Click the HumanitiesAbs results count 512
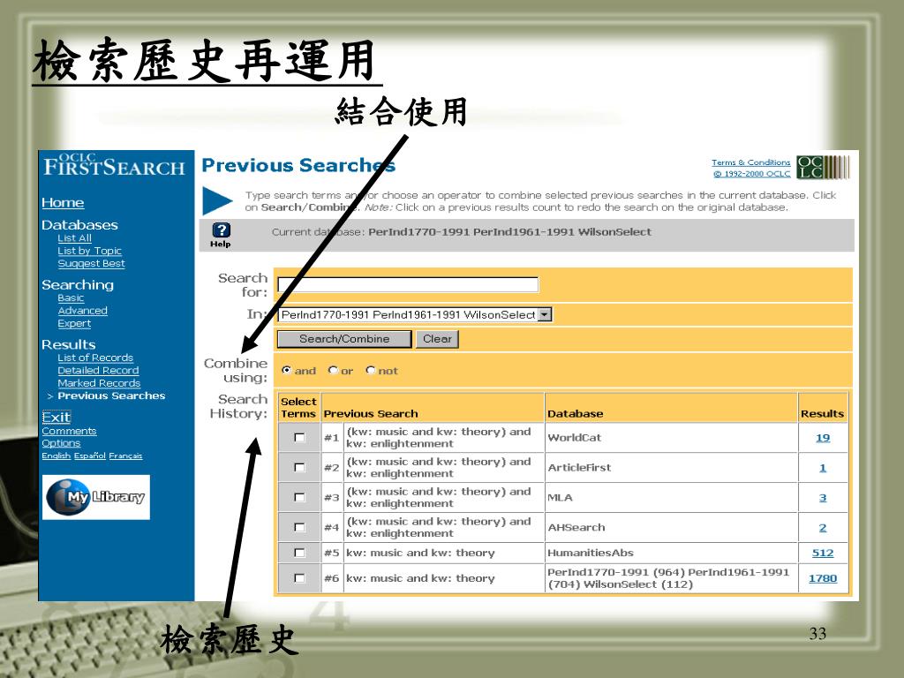The height and width of the screenshot is (678, 904). pos(823,554)
